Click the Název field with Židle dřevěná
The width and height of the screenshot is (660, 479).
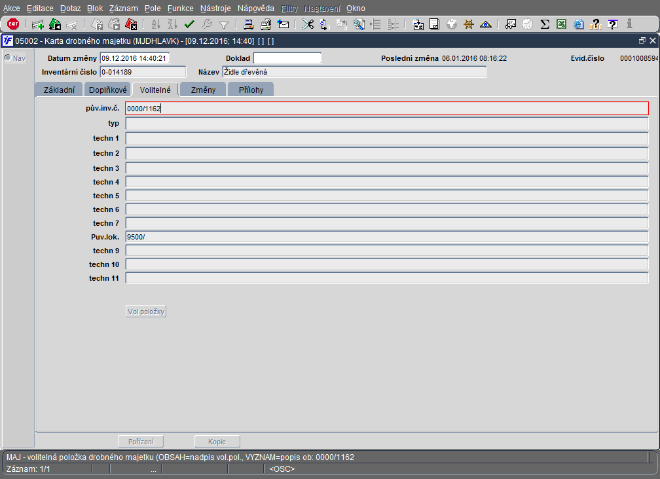pyautogui.click(x=354, y=72)
